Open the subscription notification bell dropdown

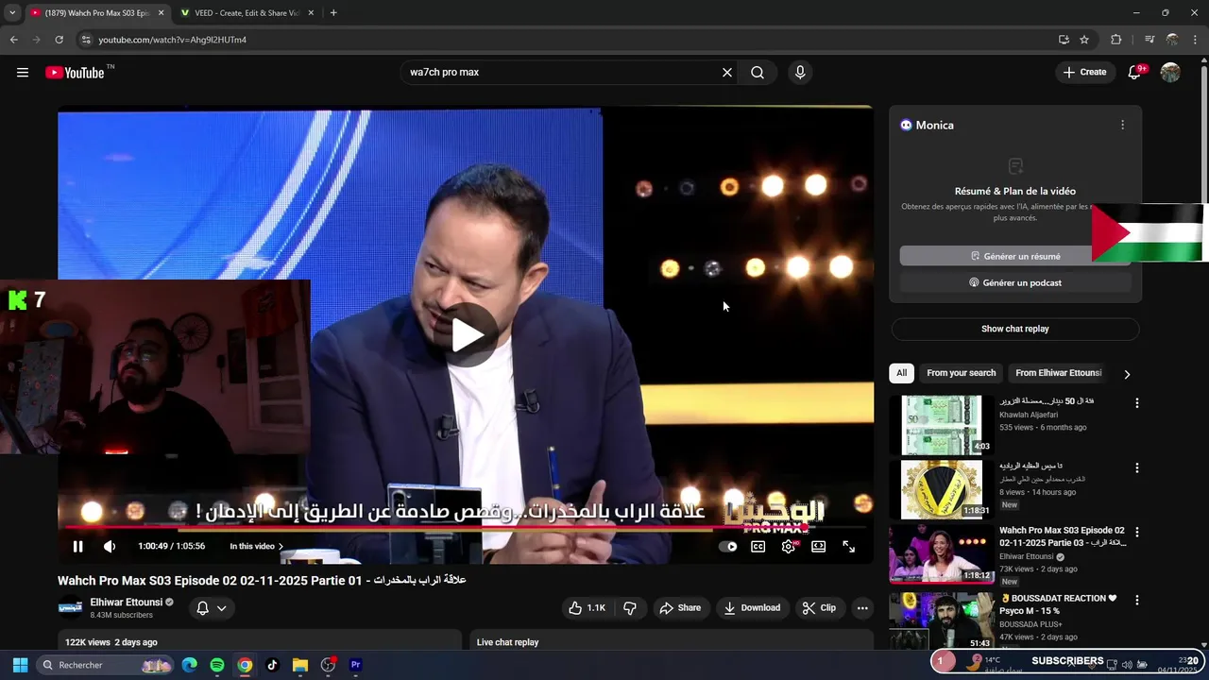pos(211,608)
